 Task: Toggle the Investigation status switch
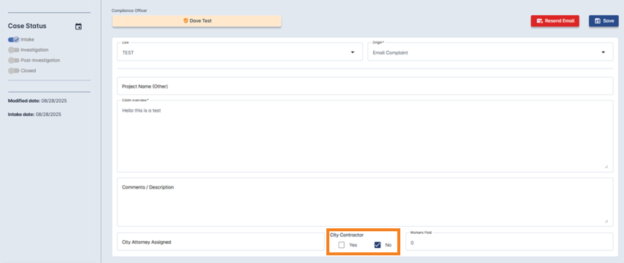tap(14, 50)
